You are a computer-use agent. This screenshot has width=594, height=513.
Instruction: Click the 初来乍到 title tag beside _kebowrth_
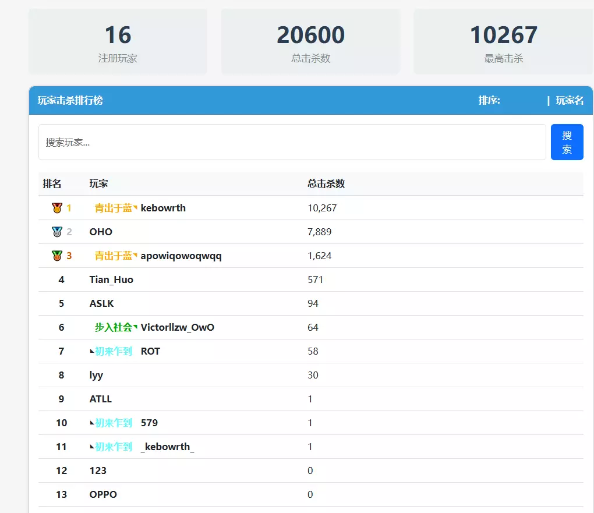111,447
